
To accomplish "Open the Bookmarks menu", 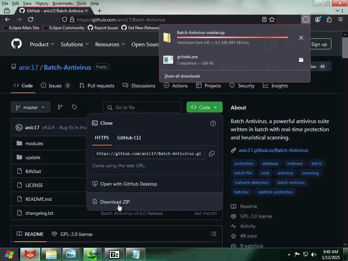I will [63, 3].
